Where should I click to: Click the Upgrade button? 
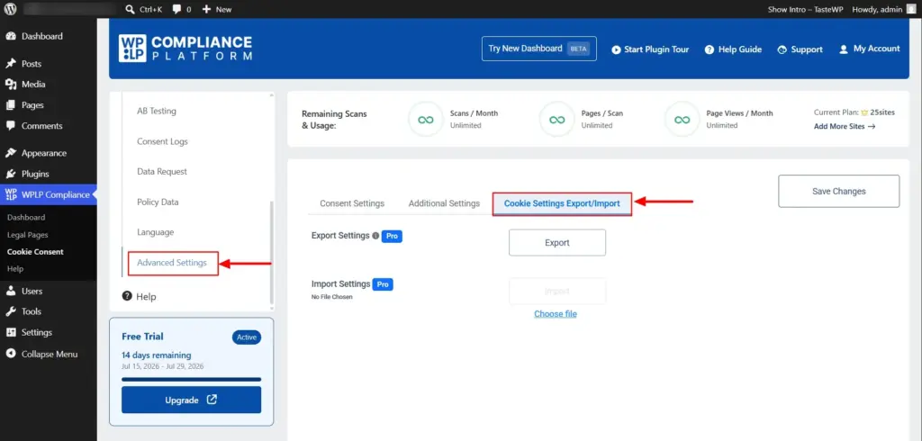(191, 400)
